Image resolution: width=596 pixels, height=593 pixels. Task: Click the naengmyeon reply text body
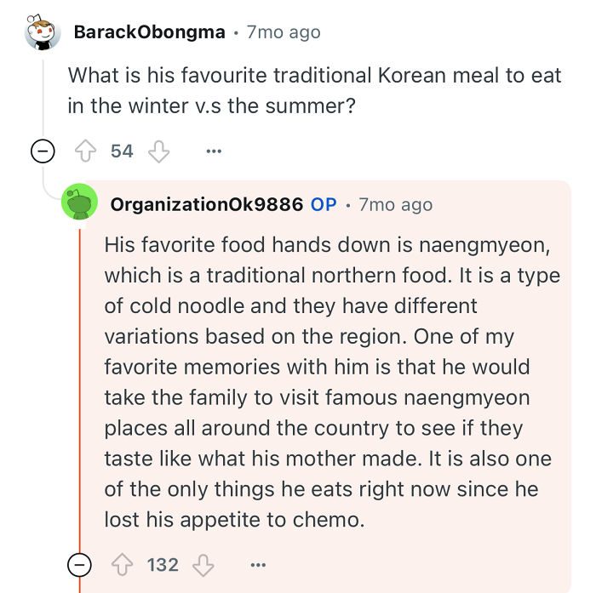point(328,381)
